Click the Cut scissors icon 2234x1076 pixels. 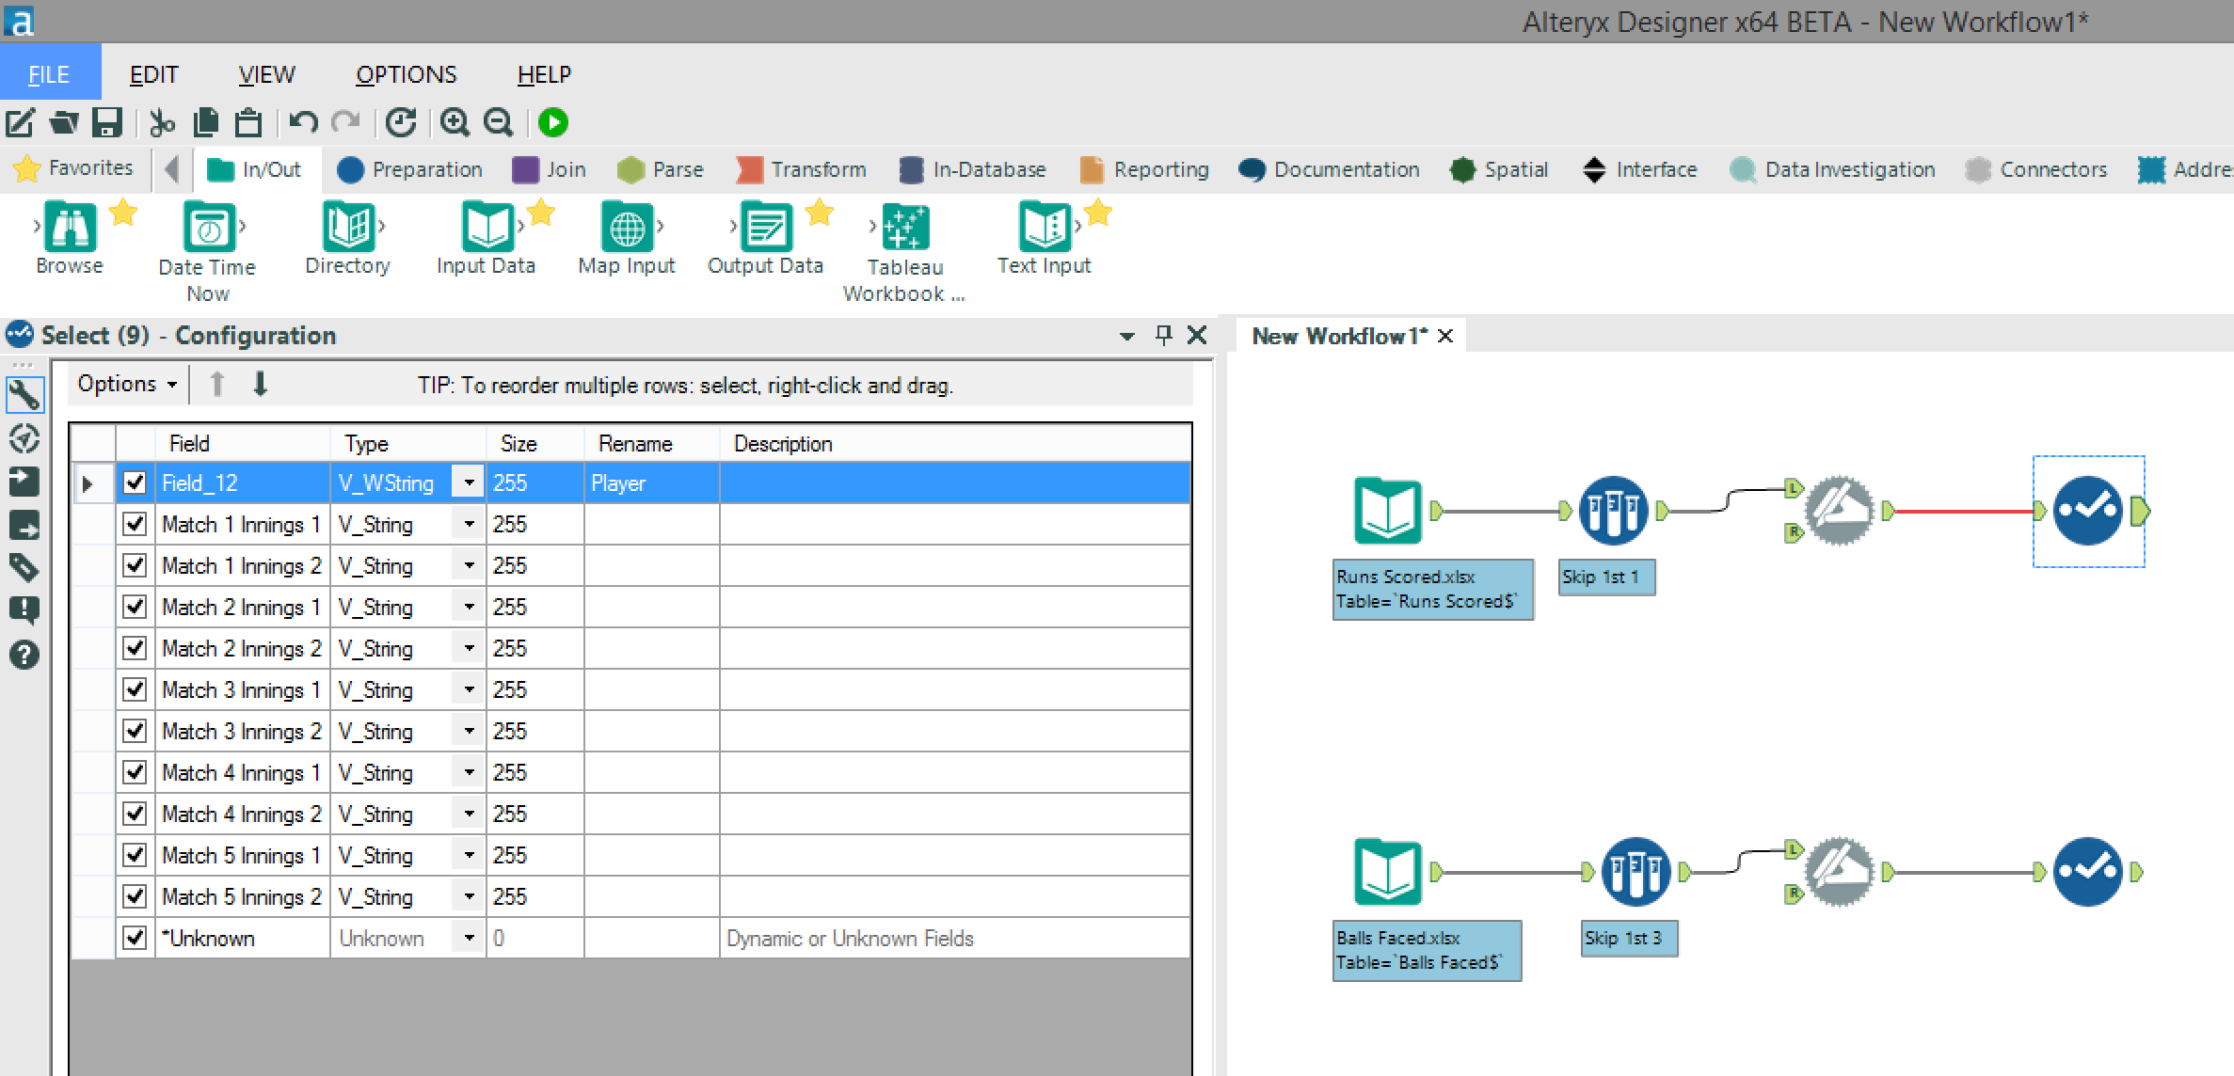point(162,122)
